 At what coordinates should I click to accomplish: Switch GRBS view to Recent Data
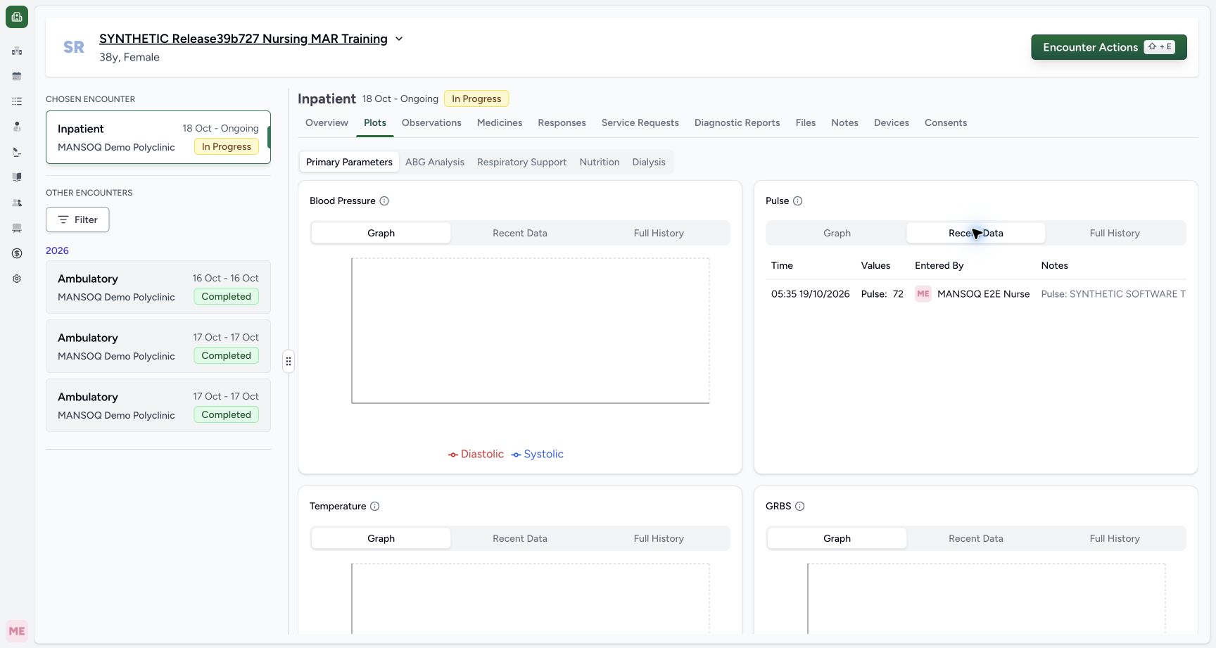976,538
